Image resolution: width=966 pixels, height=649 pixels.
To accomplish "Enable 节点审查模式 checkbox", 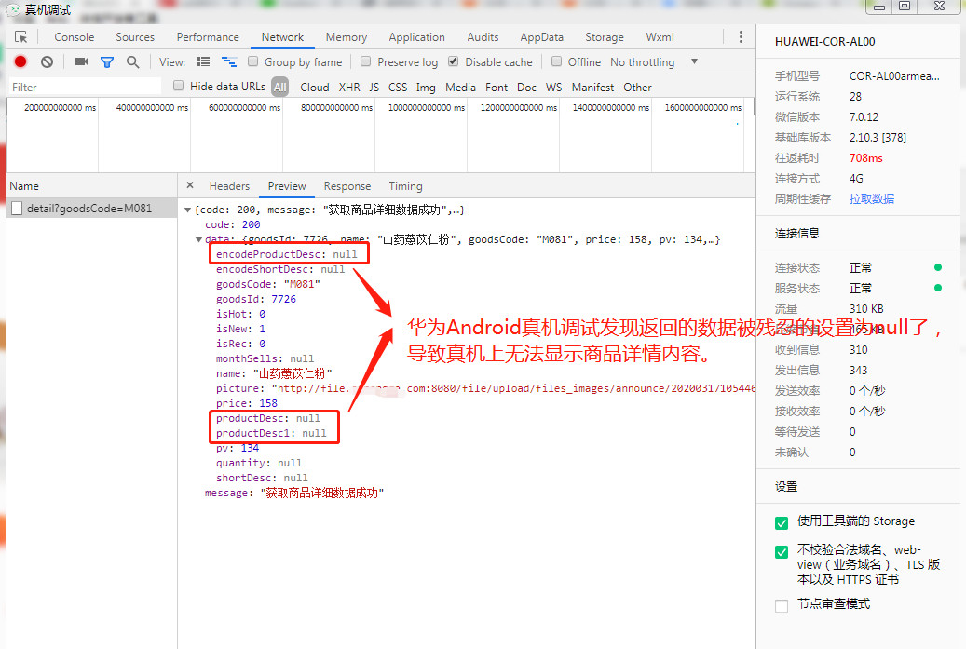I will click(782, 606).
